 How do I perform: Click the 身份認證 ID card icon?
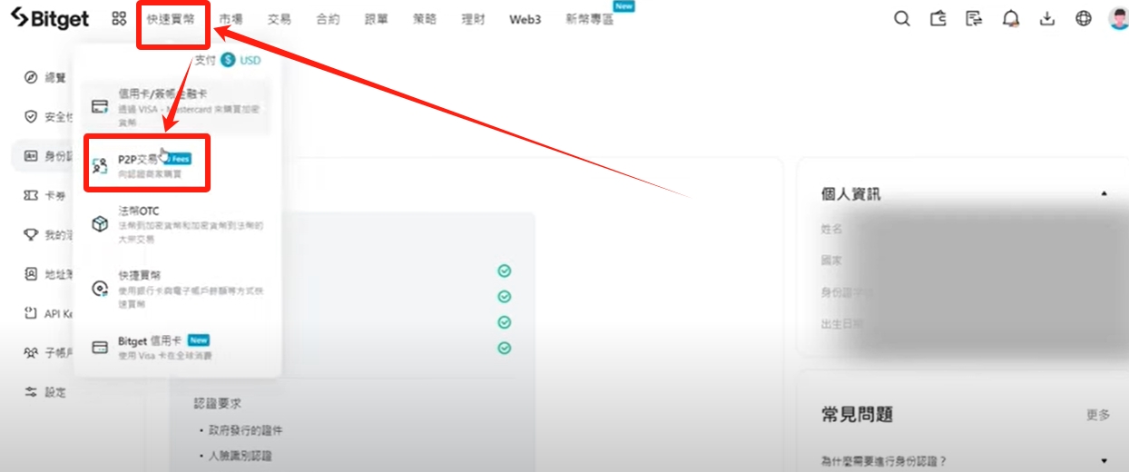31,156
